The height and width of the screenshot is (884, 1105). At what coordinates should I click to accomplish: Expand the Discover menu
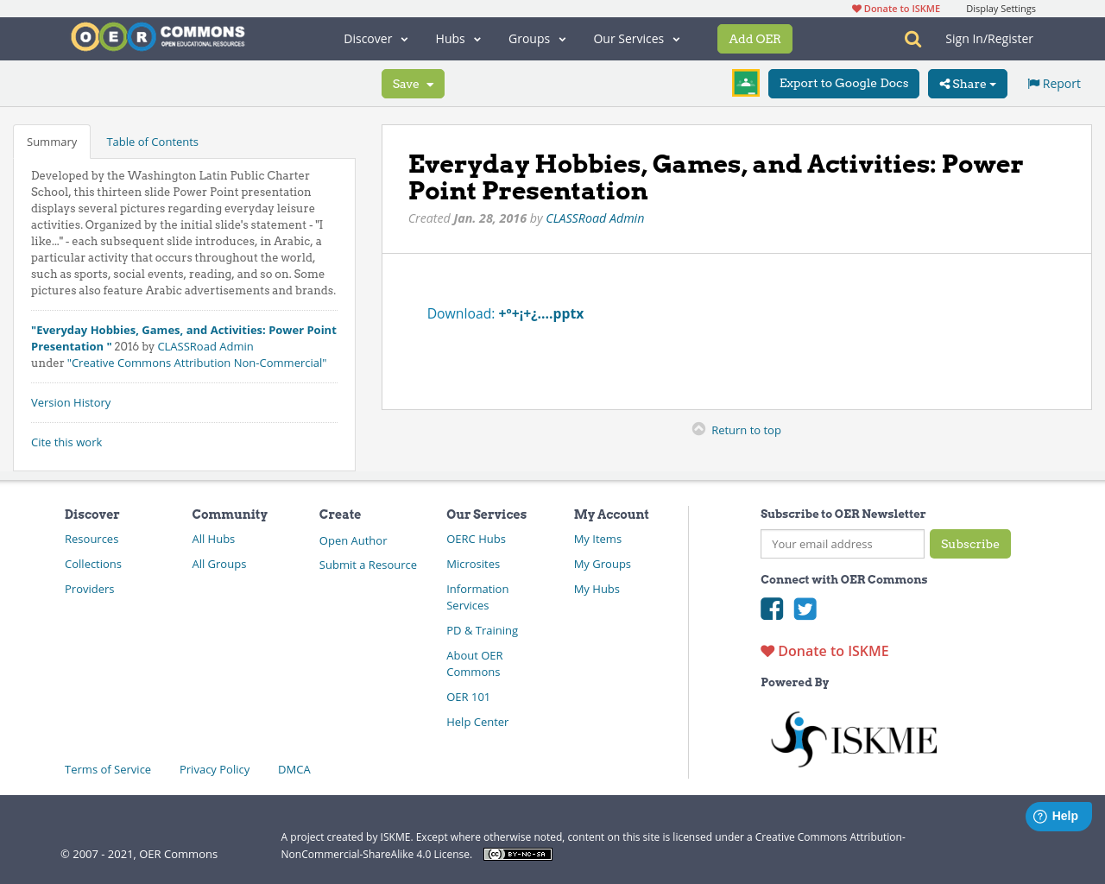click(376, 39)
